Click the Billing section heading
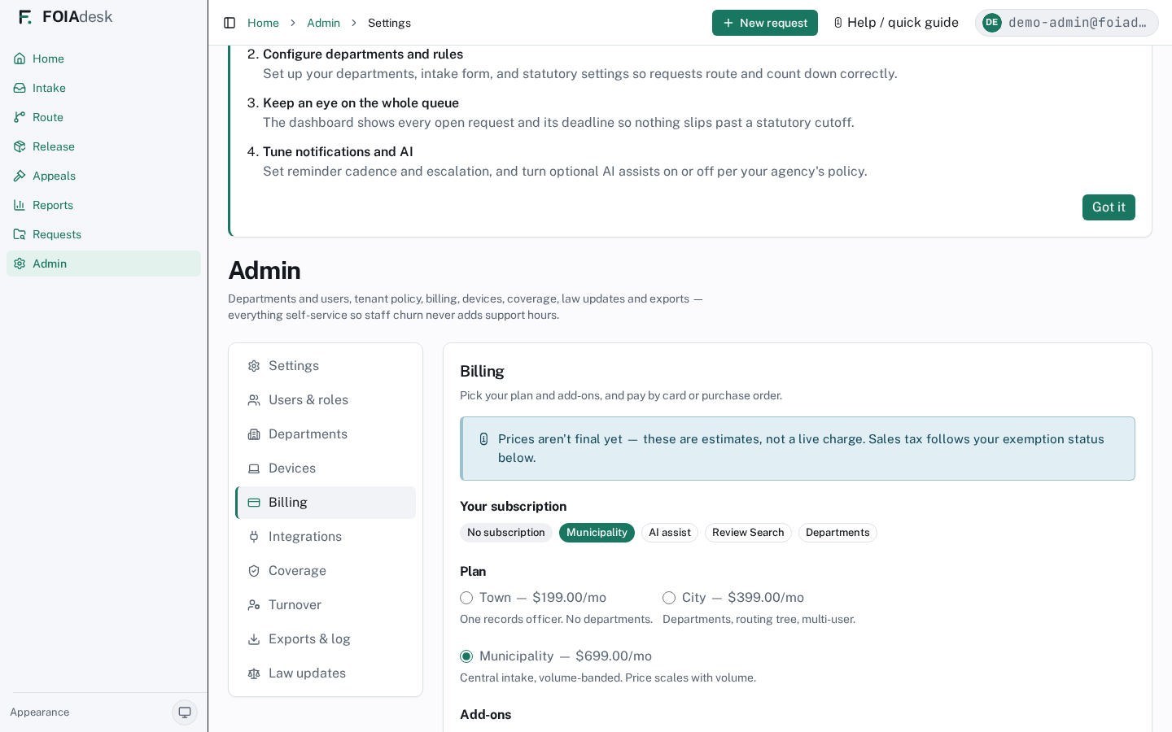The height and width of the screenshot is (732, 1172). (x=482, y=372)
